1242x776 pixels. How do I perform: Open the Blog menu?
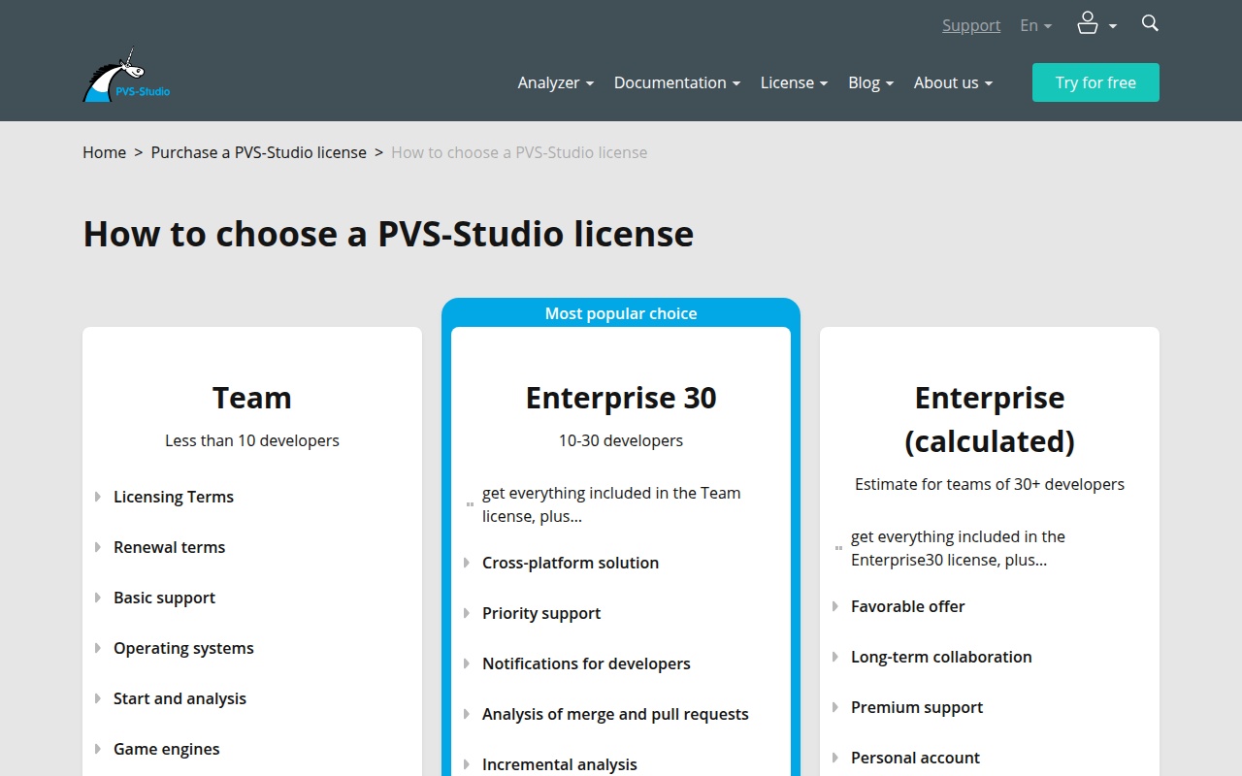coord(870,82)
